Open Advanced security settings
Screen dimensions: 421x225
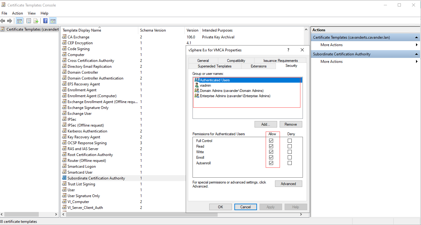tap(288, 184)
